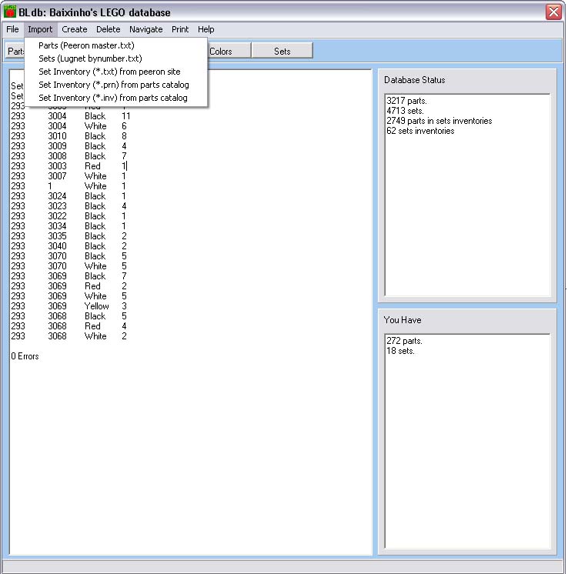Click the row 3040 Black 2
This screenshot has width=568, height=574.
pyautogui.click(x=68, y=246)
